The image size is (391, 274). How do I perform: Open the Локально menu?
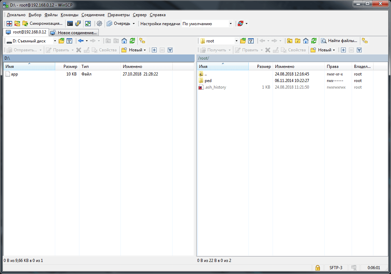(16, 15)
